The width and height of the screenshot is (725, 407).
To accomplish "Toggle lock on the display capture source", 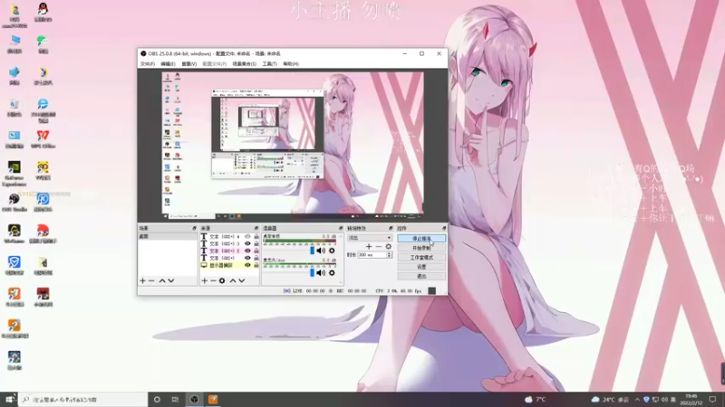I will coord(256,265).
